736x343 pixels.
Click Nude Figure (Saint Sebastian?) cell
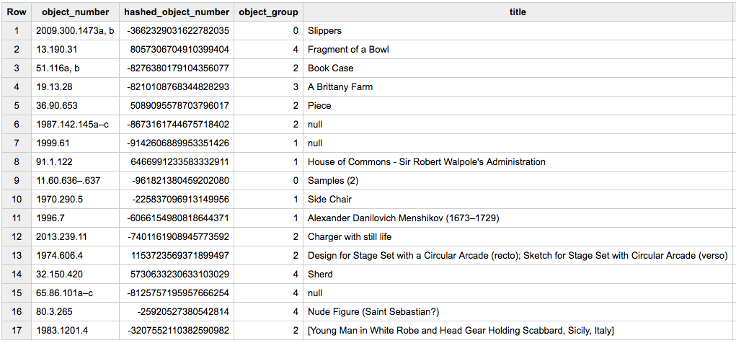(373, 312)
